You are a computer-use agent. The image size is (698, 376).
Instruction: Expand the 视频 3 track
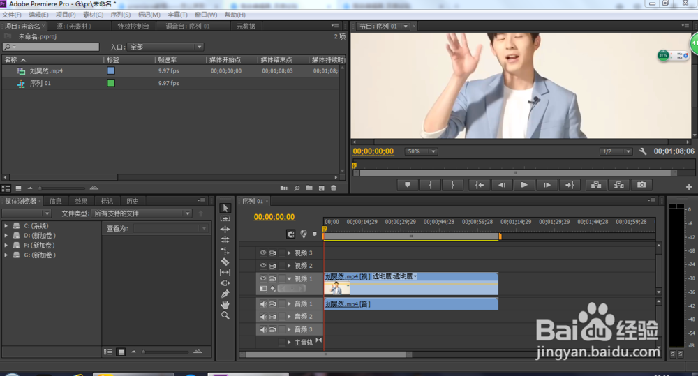tap(290, 253)
